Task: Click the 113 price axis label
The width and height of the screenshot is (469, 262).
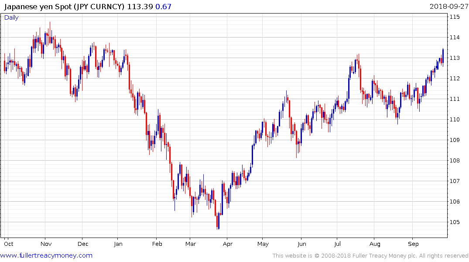Action: (455, 58)
